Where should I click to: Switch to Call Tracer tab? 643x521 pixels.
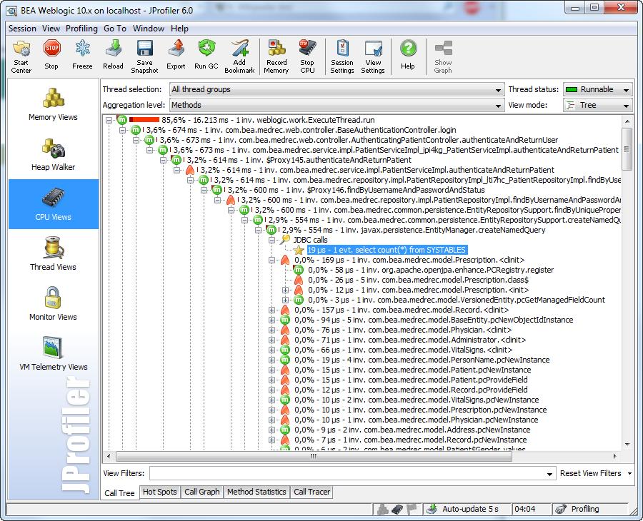click(x=311, y=492)
